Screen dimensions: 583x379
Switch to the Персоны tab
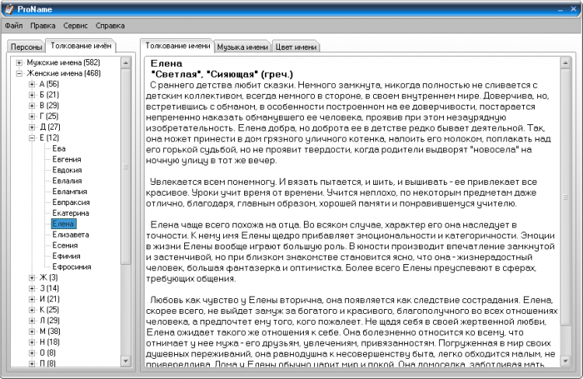click(26, 47)
